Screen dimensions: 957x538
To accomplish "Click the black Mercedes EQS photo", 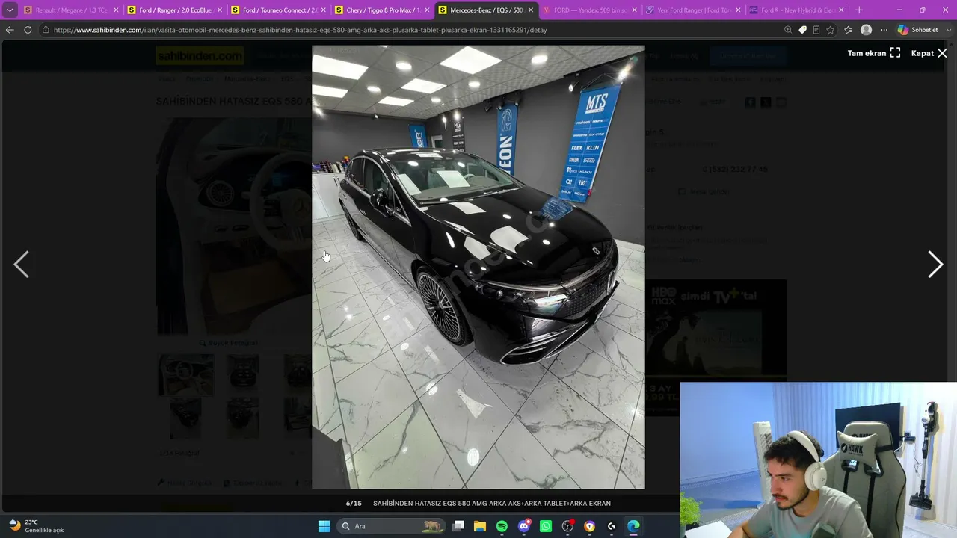I will tap(478, 267).
